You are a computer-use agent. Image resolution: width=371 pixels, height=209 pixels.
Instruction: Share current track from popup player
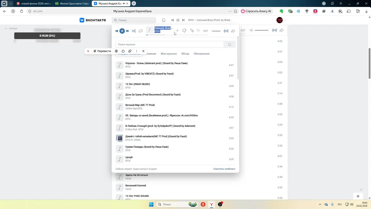233,31
